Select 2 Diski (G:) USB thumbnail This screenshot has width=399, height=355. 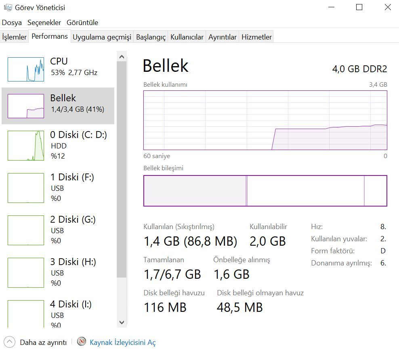[x=26, y=230]
